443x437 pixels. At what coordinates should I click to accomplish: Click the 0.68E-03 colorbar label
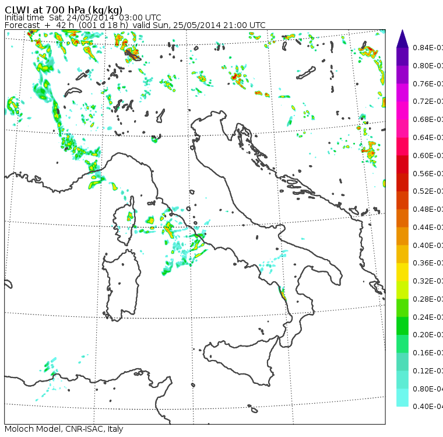428,120
